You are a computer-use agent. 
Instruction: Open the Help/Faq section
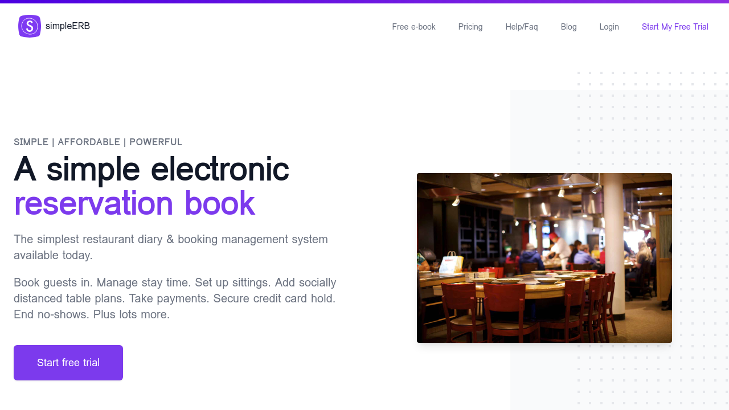(x=522, y=27)
